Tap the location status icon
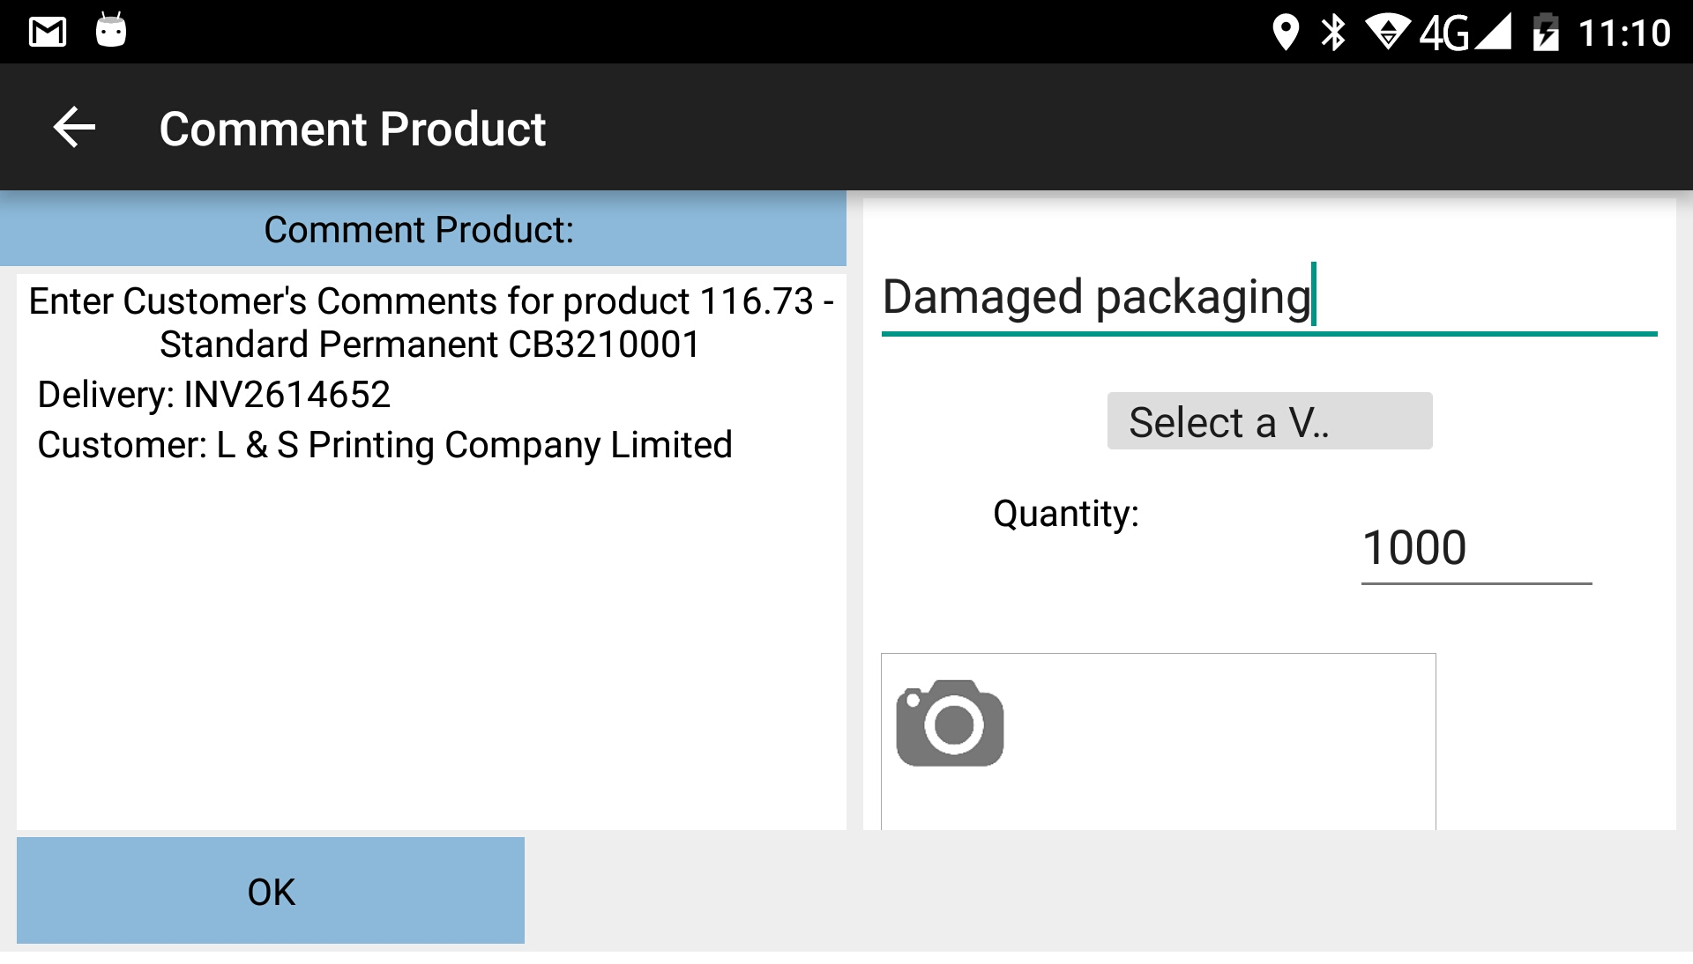The width and height of the screenshot is (1693, 964). [x=1286, y=33]
